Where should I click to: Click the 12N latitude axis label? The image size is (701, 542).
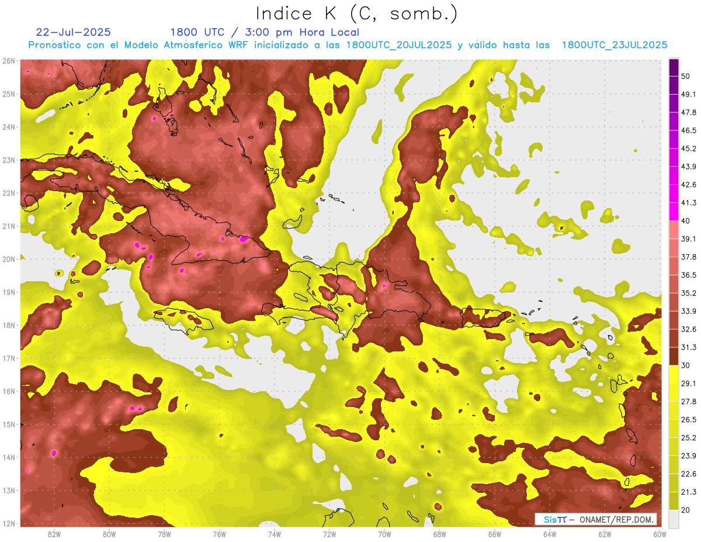pos(9,523)
